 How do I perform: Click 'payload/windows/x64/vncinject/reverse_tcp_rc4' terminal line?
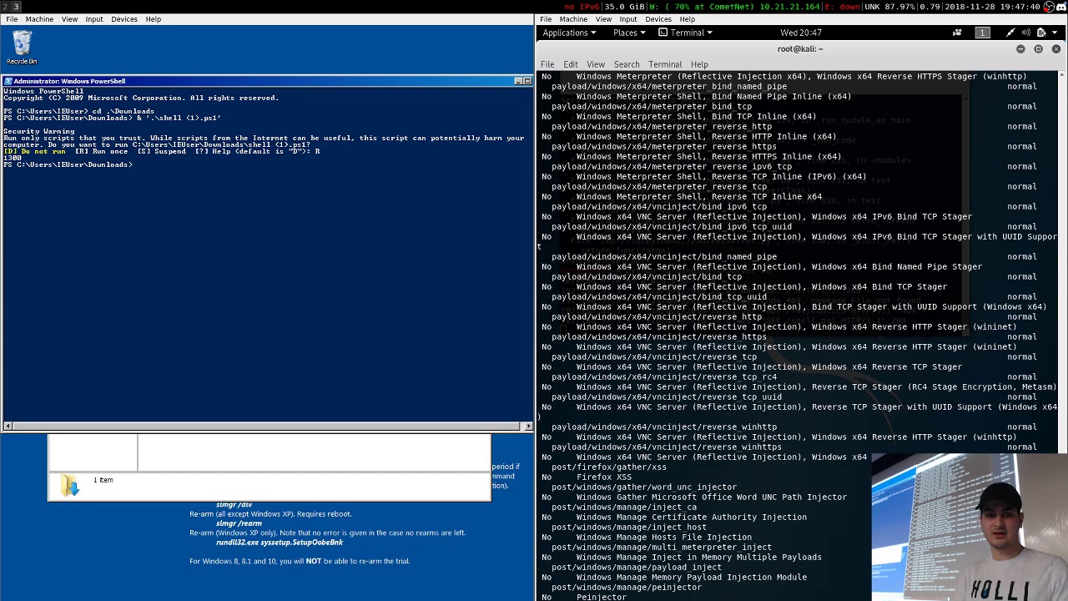tap(664, 376)
